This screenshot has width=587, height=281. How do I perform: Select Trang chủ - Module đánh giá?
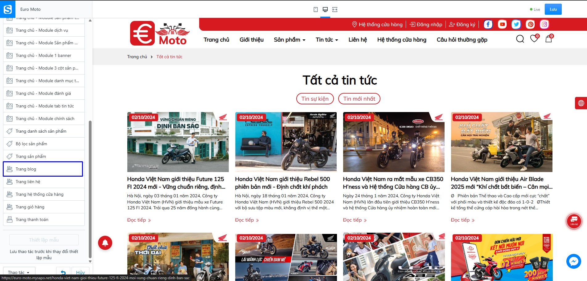(x=44, y=93)
